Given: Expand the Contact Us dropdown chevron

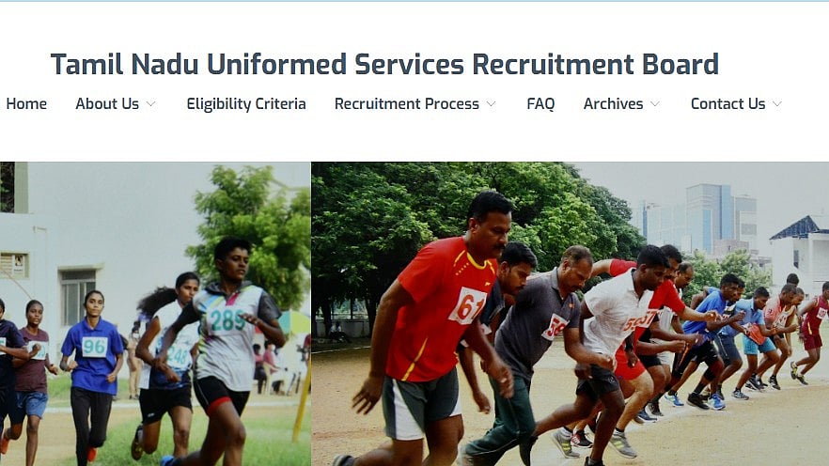Looking at the screenshot, I should (777, 104).
